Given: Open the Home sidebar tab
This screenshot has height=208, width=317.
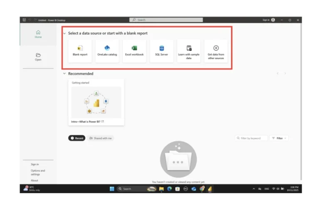Looking at the screenshot, I should click(38, 35).
